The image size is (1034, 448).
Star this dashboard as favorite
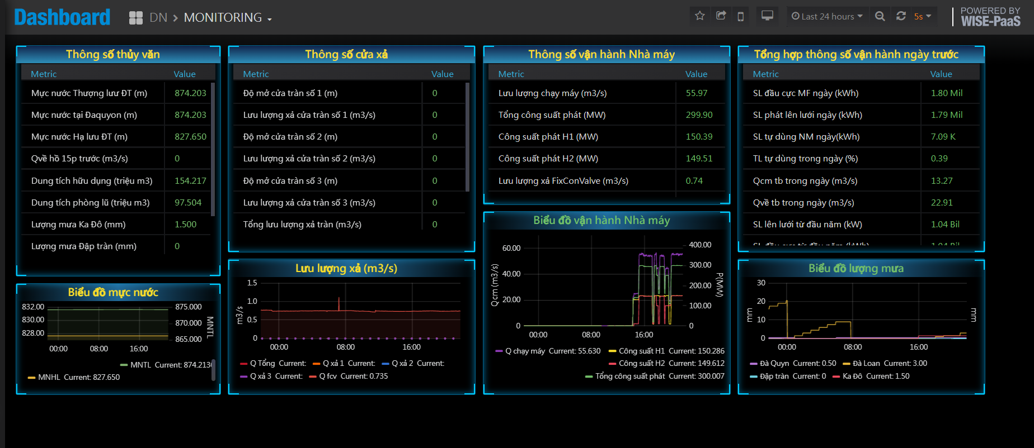pos(699,16)
